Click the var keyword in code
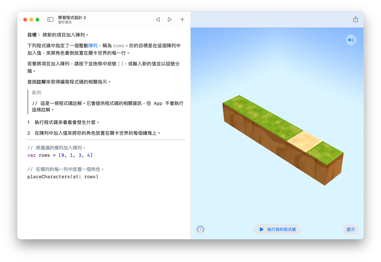The height and width of the screenshot is (262, 381). (x=32, y=155)
